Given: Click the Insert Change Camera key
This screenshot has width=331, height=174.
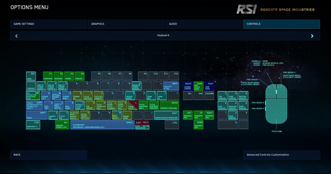Looking at the screenshot, I should 188,86.
